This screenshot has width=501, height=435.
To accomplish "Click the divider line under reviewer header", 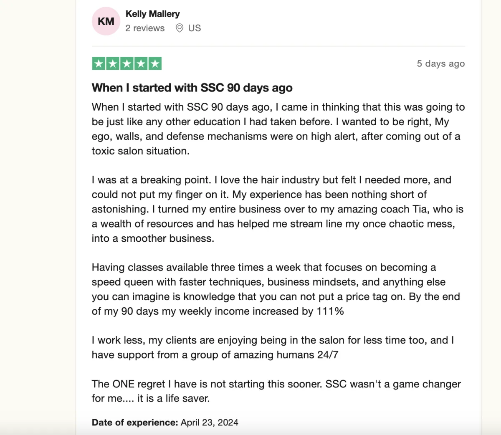I will [278, 46].
